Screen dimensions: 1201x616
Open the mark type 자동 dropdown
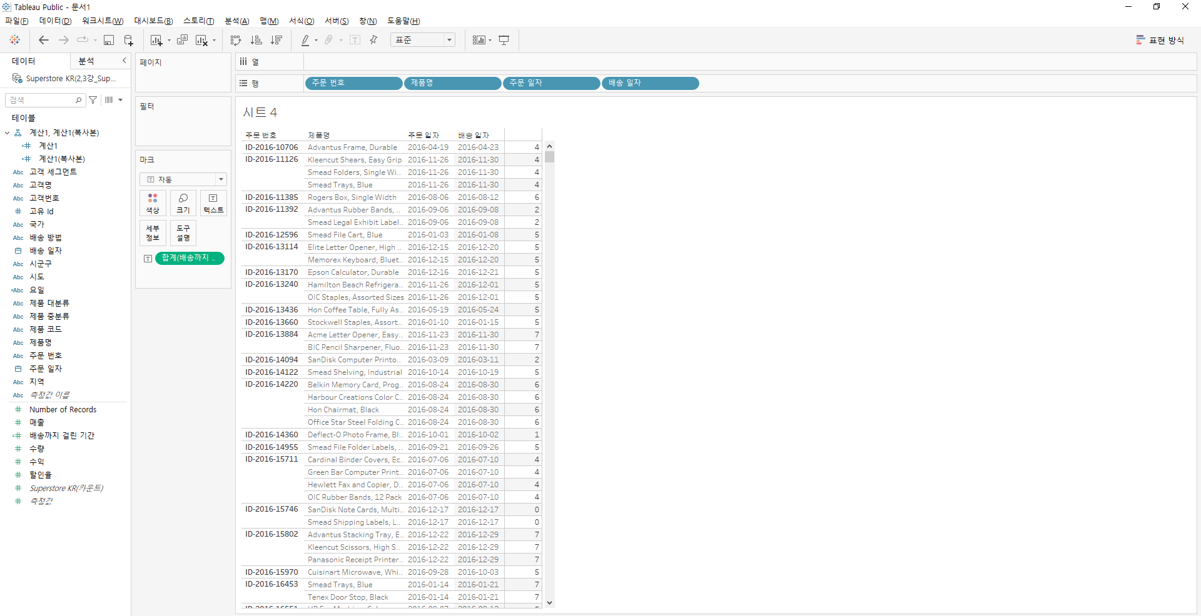click(183, 179)
